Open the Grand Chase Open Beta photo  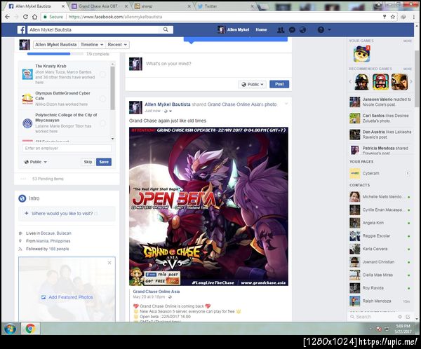tap(208, 207)
